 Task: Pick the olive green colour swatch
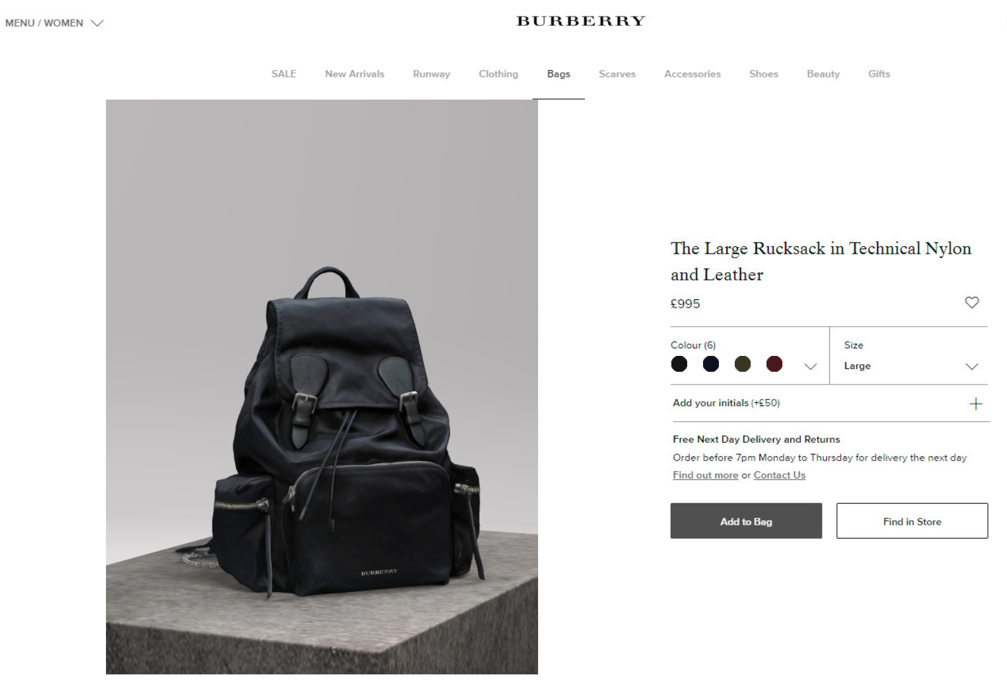742,364
